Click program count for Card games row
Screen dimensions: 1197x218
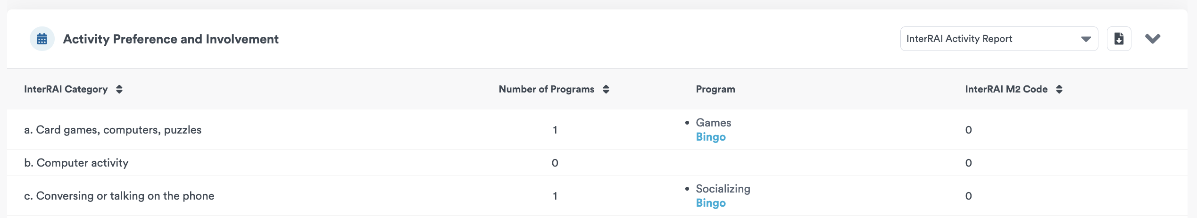(555, 130)
